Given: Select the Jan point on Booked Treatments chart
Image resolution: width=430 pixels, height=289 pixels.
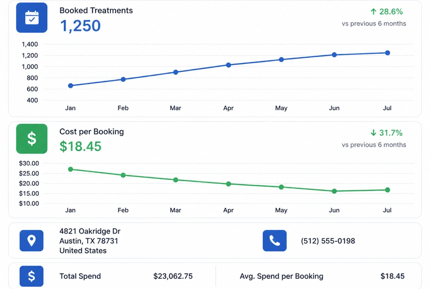Looking at the screenshot, I should 71,86.
